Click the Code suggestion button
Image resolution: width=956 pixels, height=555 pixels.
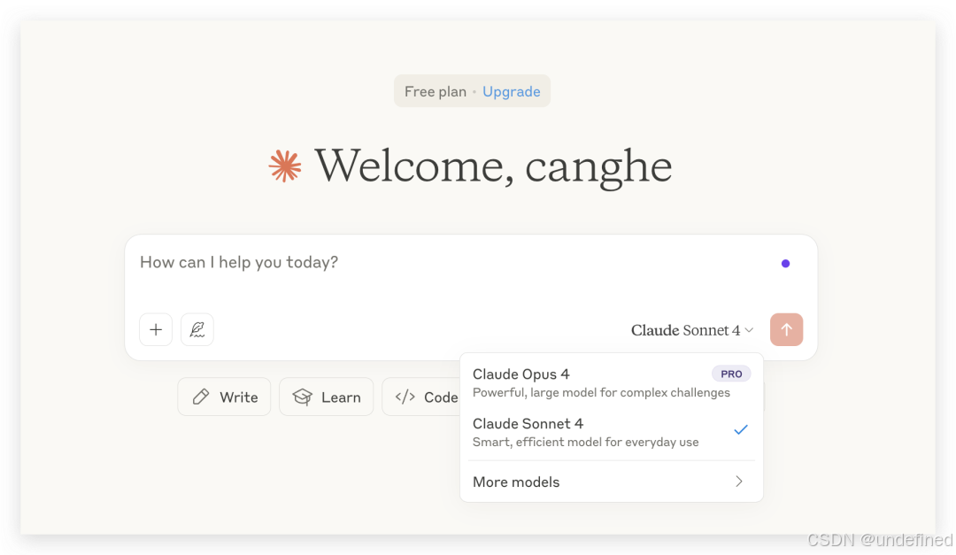coord(422,397)
